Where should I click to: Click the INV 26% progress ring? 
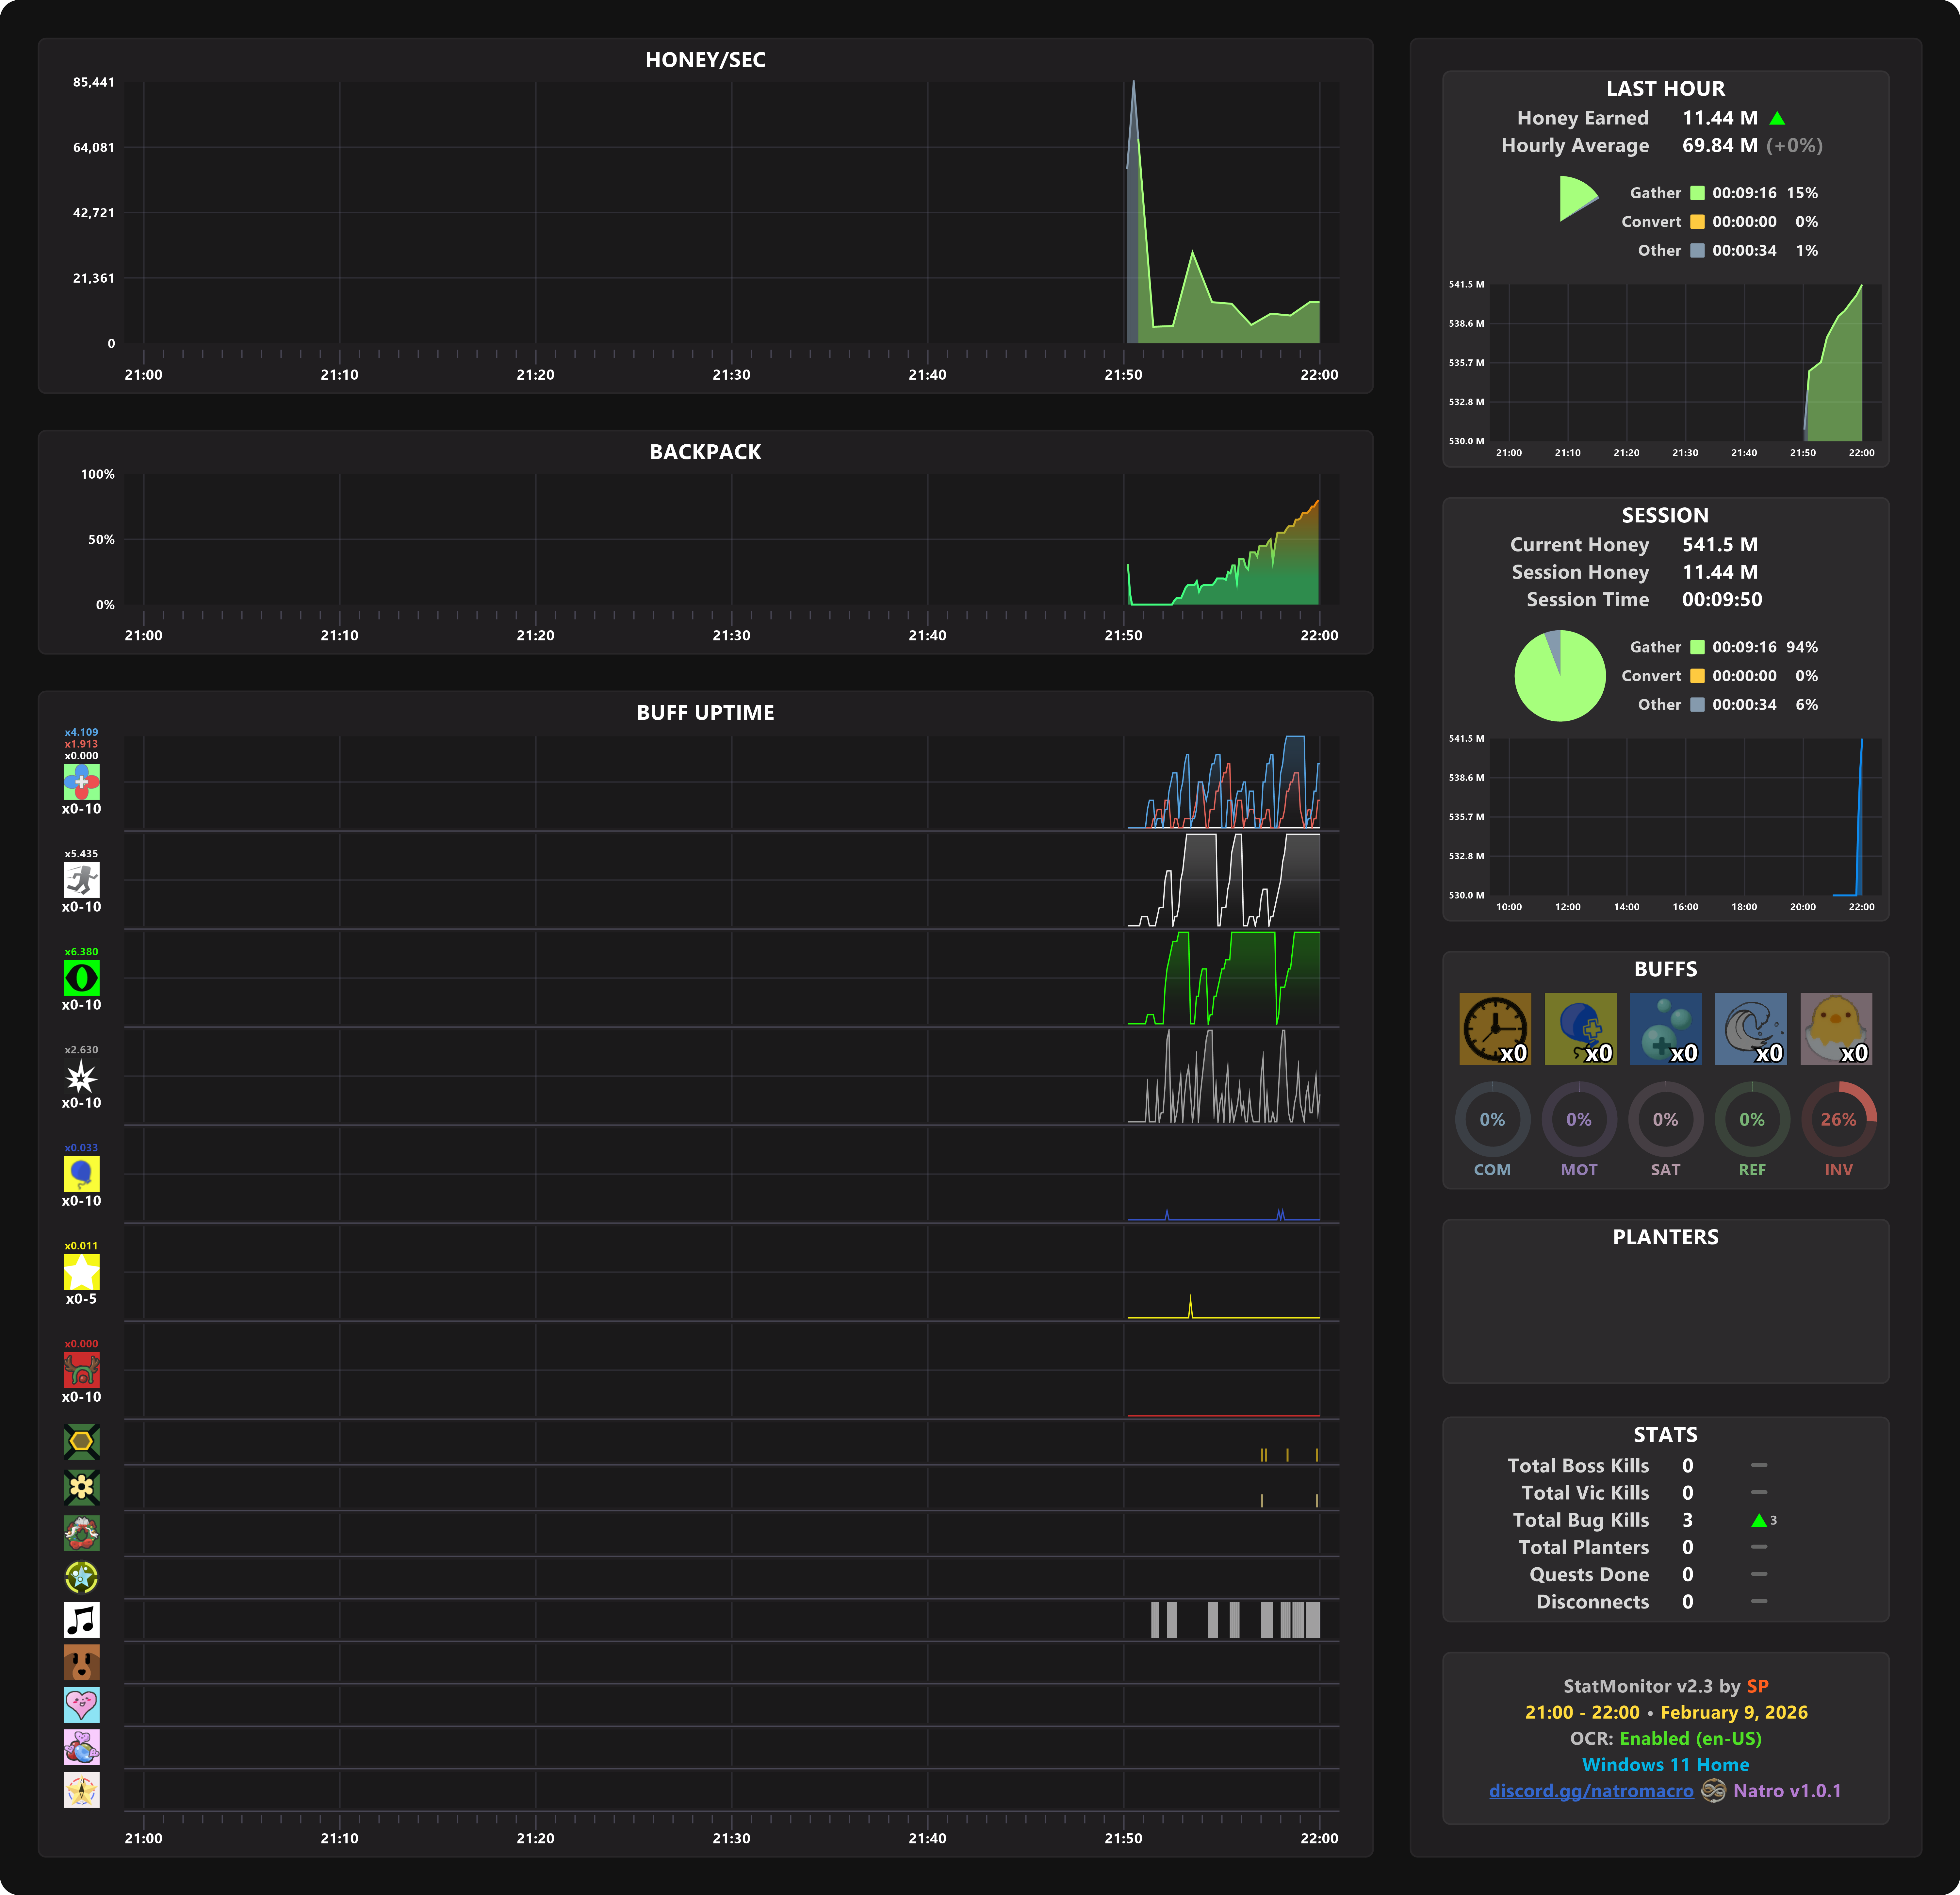[1838, 1119]
